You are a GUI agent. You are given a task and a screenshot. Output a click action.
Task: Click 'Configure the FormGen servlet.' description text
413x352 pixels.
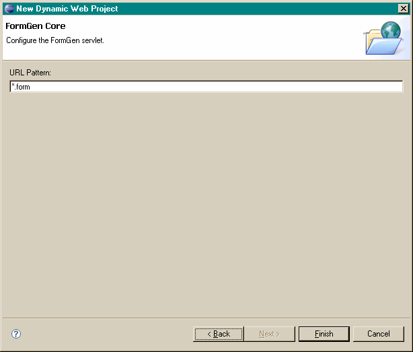[55, 40]
